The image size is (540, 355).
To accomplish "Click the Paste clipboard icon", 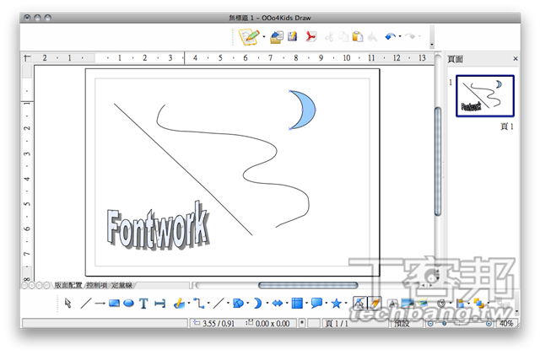I will point(358,36).
